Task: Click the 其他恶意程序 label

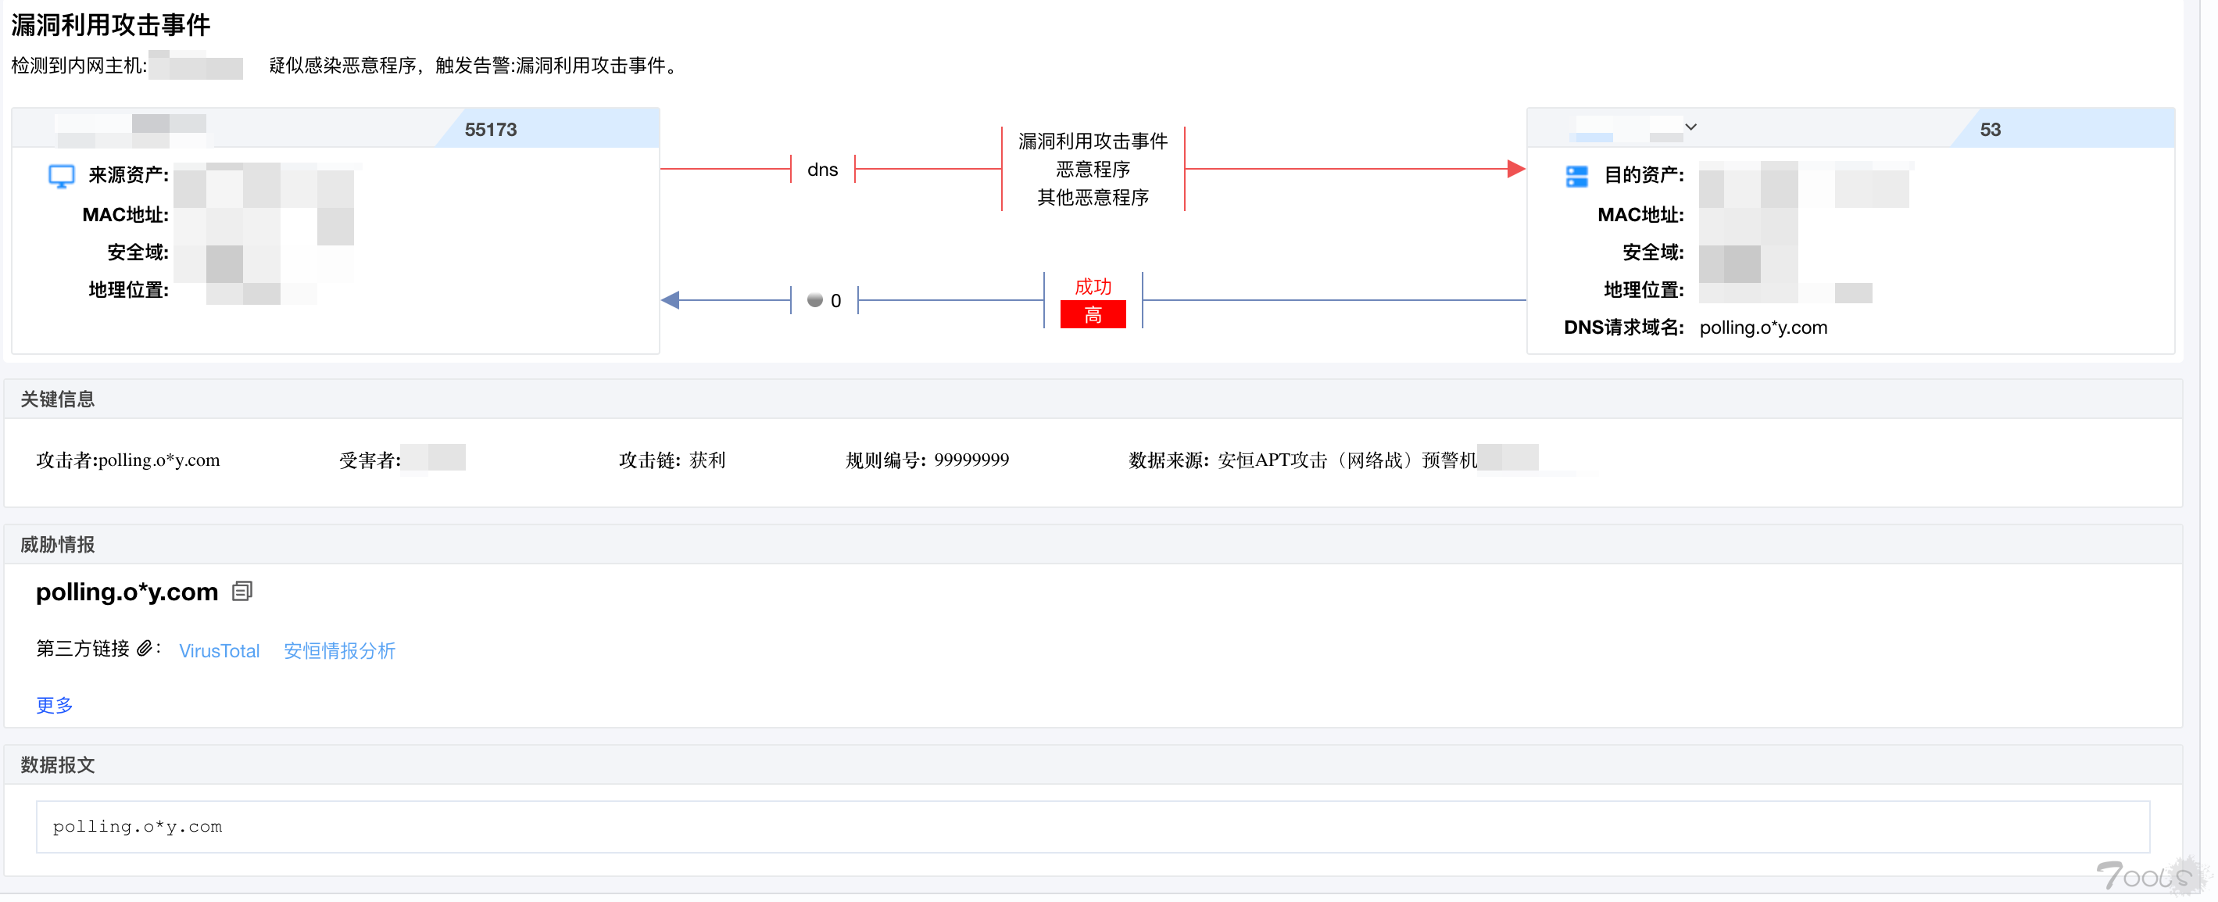Action: pos(1093,197)
